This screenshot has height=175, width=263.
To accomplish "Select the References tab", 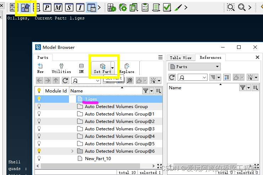I will click(x=210, y=57).
